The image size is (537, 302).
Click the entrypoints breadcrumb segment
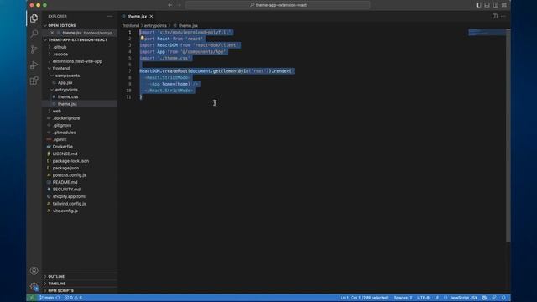(155, 26)
